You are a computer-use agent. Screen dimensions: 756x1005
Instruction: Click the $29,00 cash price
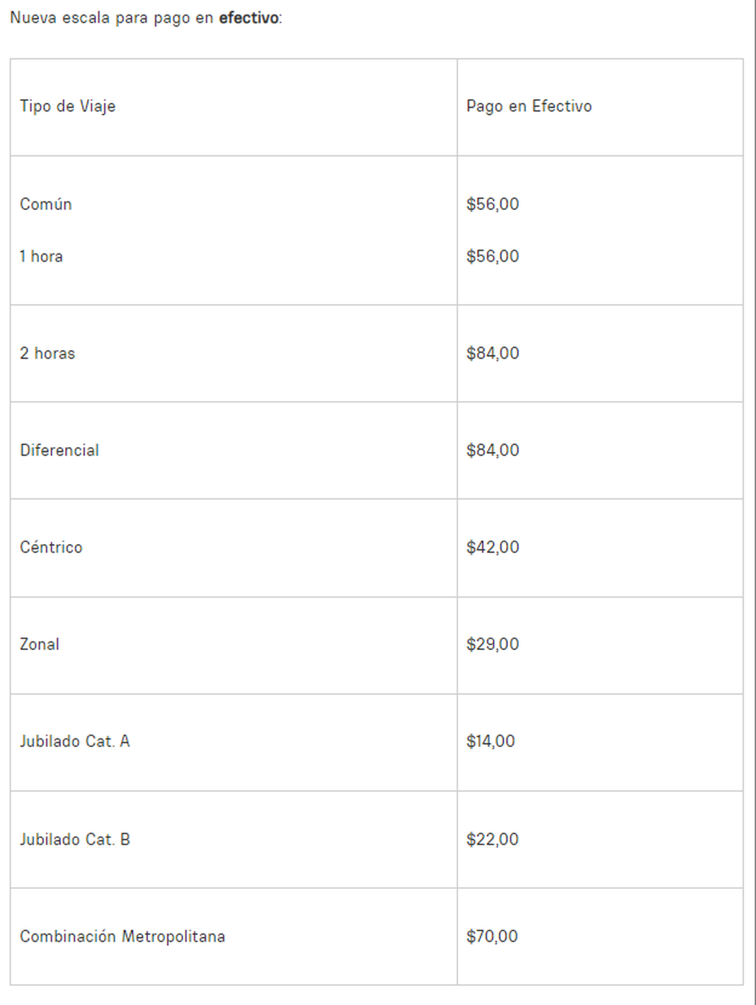(x=493, y=644)
